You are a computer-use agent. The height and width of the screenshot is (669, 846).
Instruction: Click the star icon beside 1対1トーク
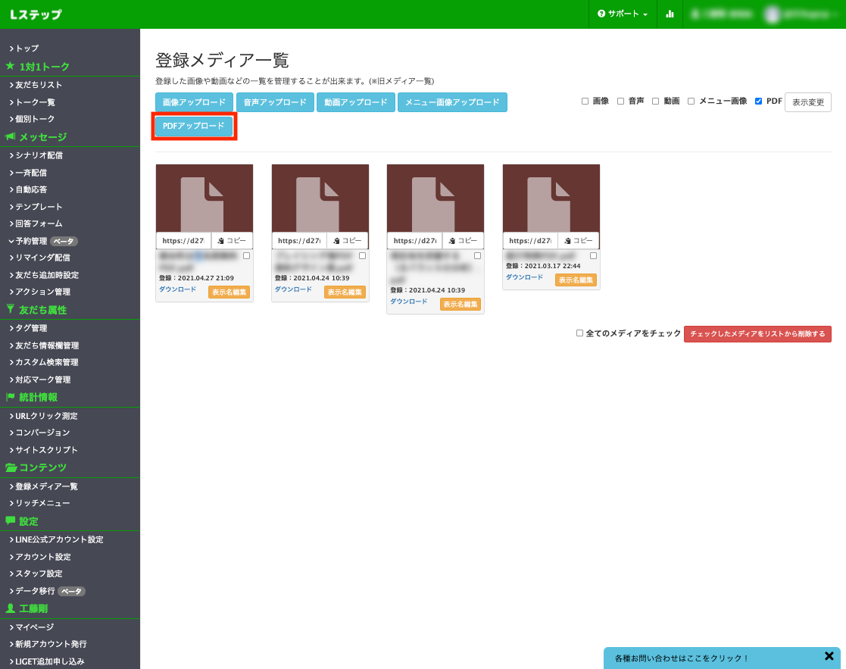[10, 66]
